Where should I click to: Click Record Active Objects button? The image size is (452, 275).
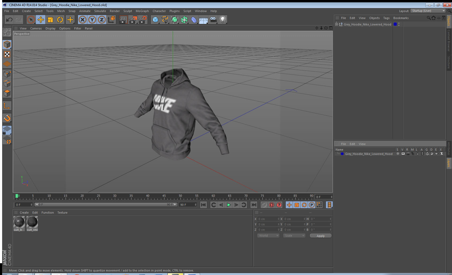coord(264,205)
